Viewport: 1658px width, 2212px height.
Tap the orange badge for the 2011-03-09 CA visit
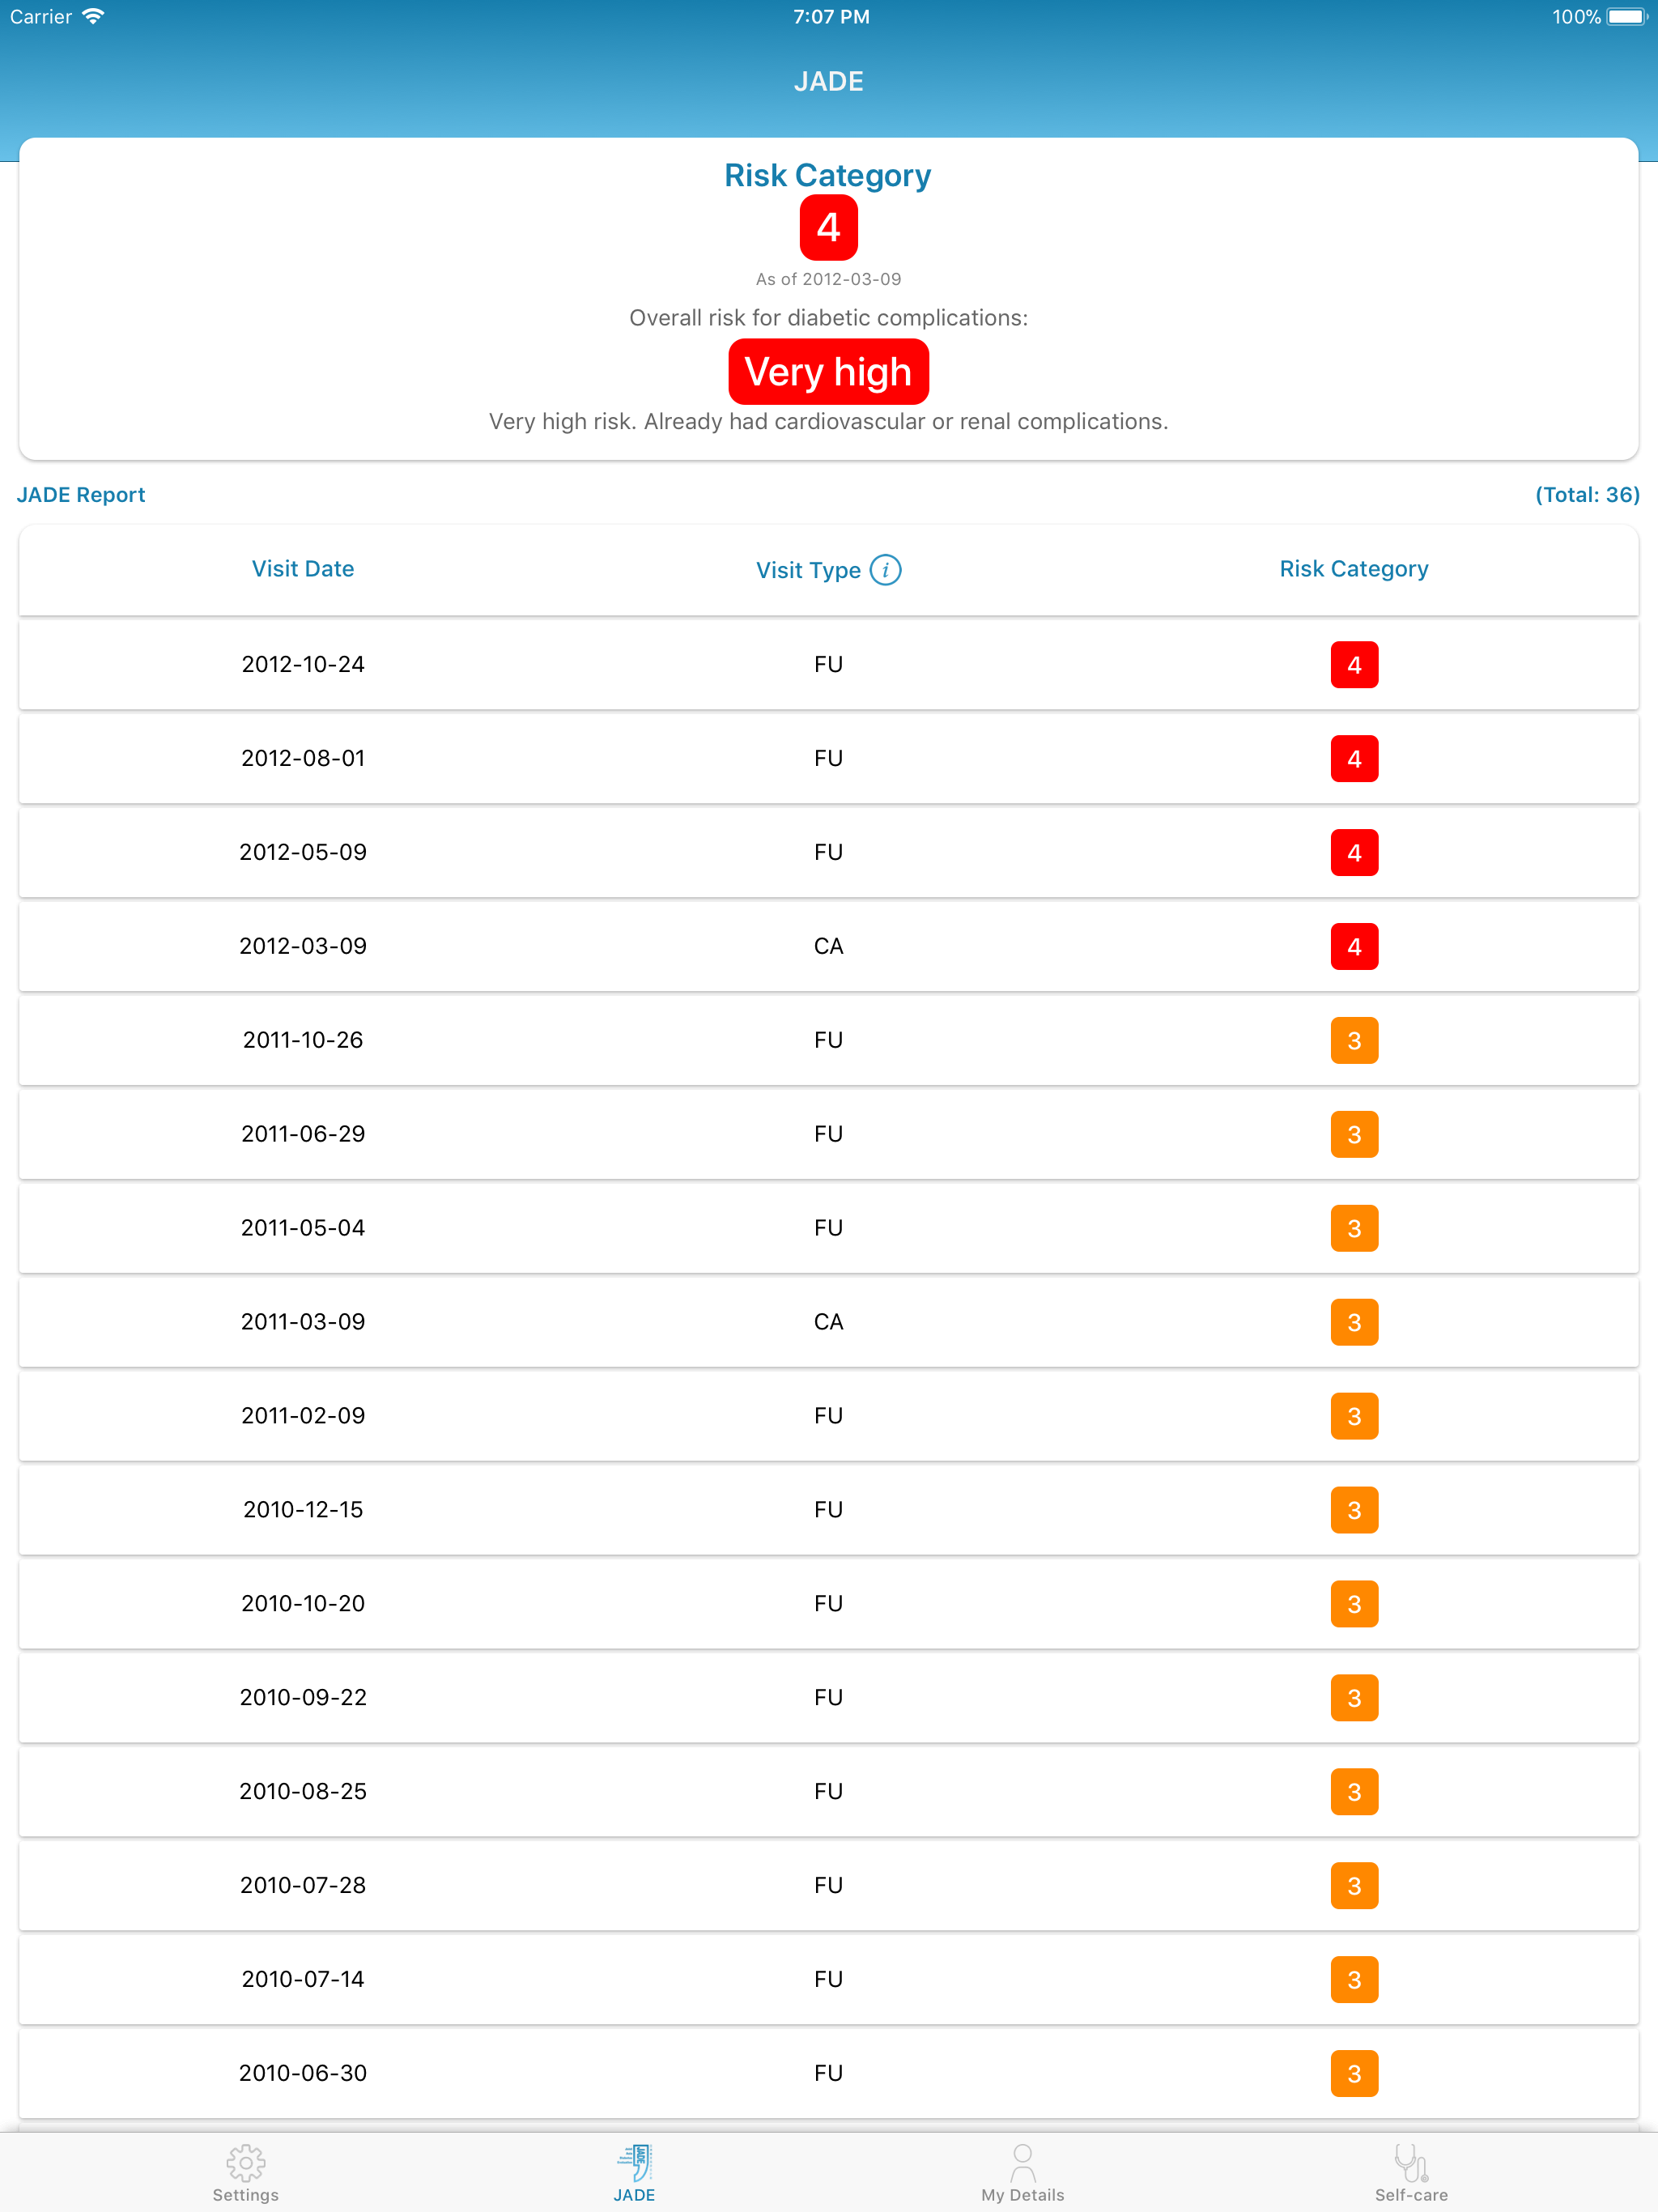1354,1322
